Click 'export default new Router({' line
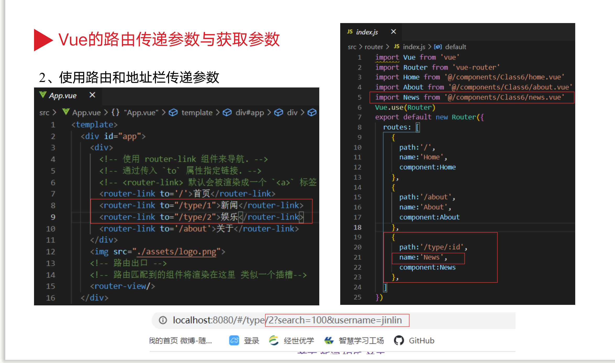Screen dimensions: 615x363 (x=429, y=117)
